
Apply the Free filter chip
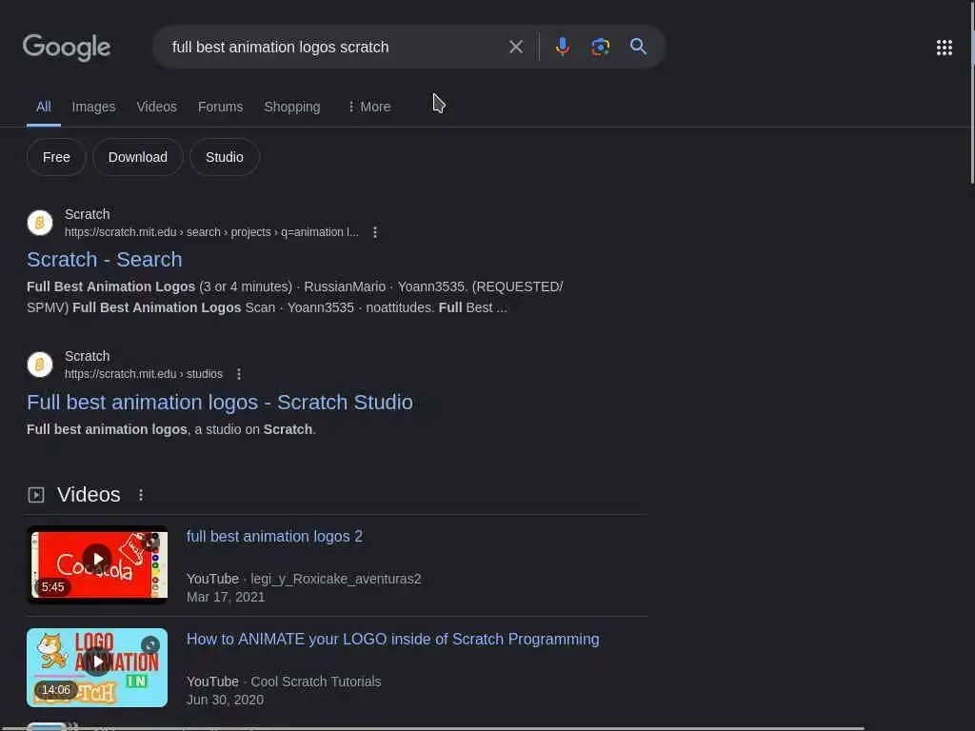56,157
